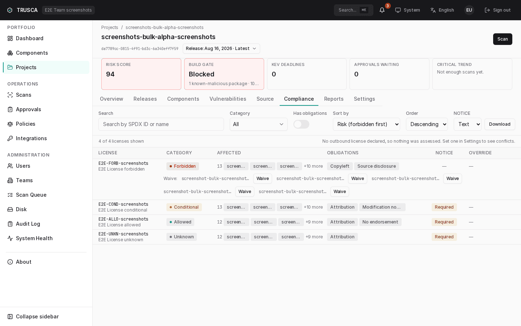Click the Teams building icon
Image resolution: width=521 pixels, height=326 pixels.
click(x=10, y=180)
